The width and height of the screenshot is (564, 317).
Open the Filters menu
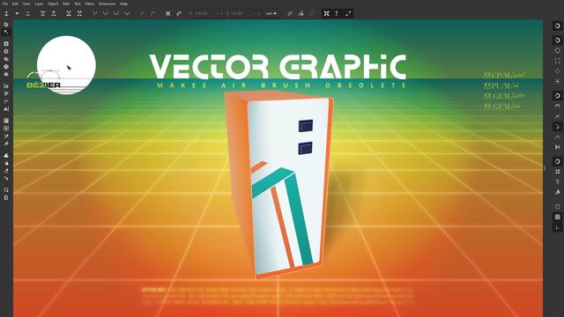click(x=90, y=4)
